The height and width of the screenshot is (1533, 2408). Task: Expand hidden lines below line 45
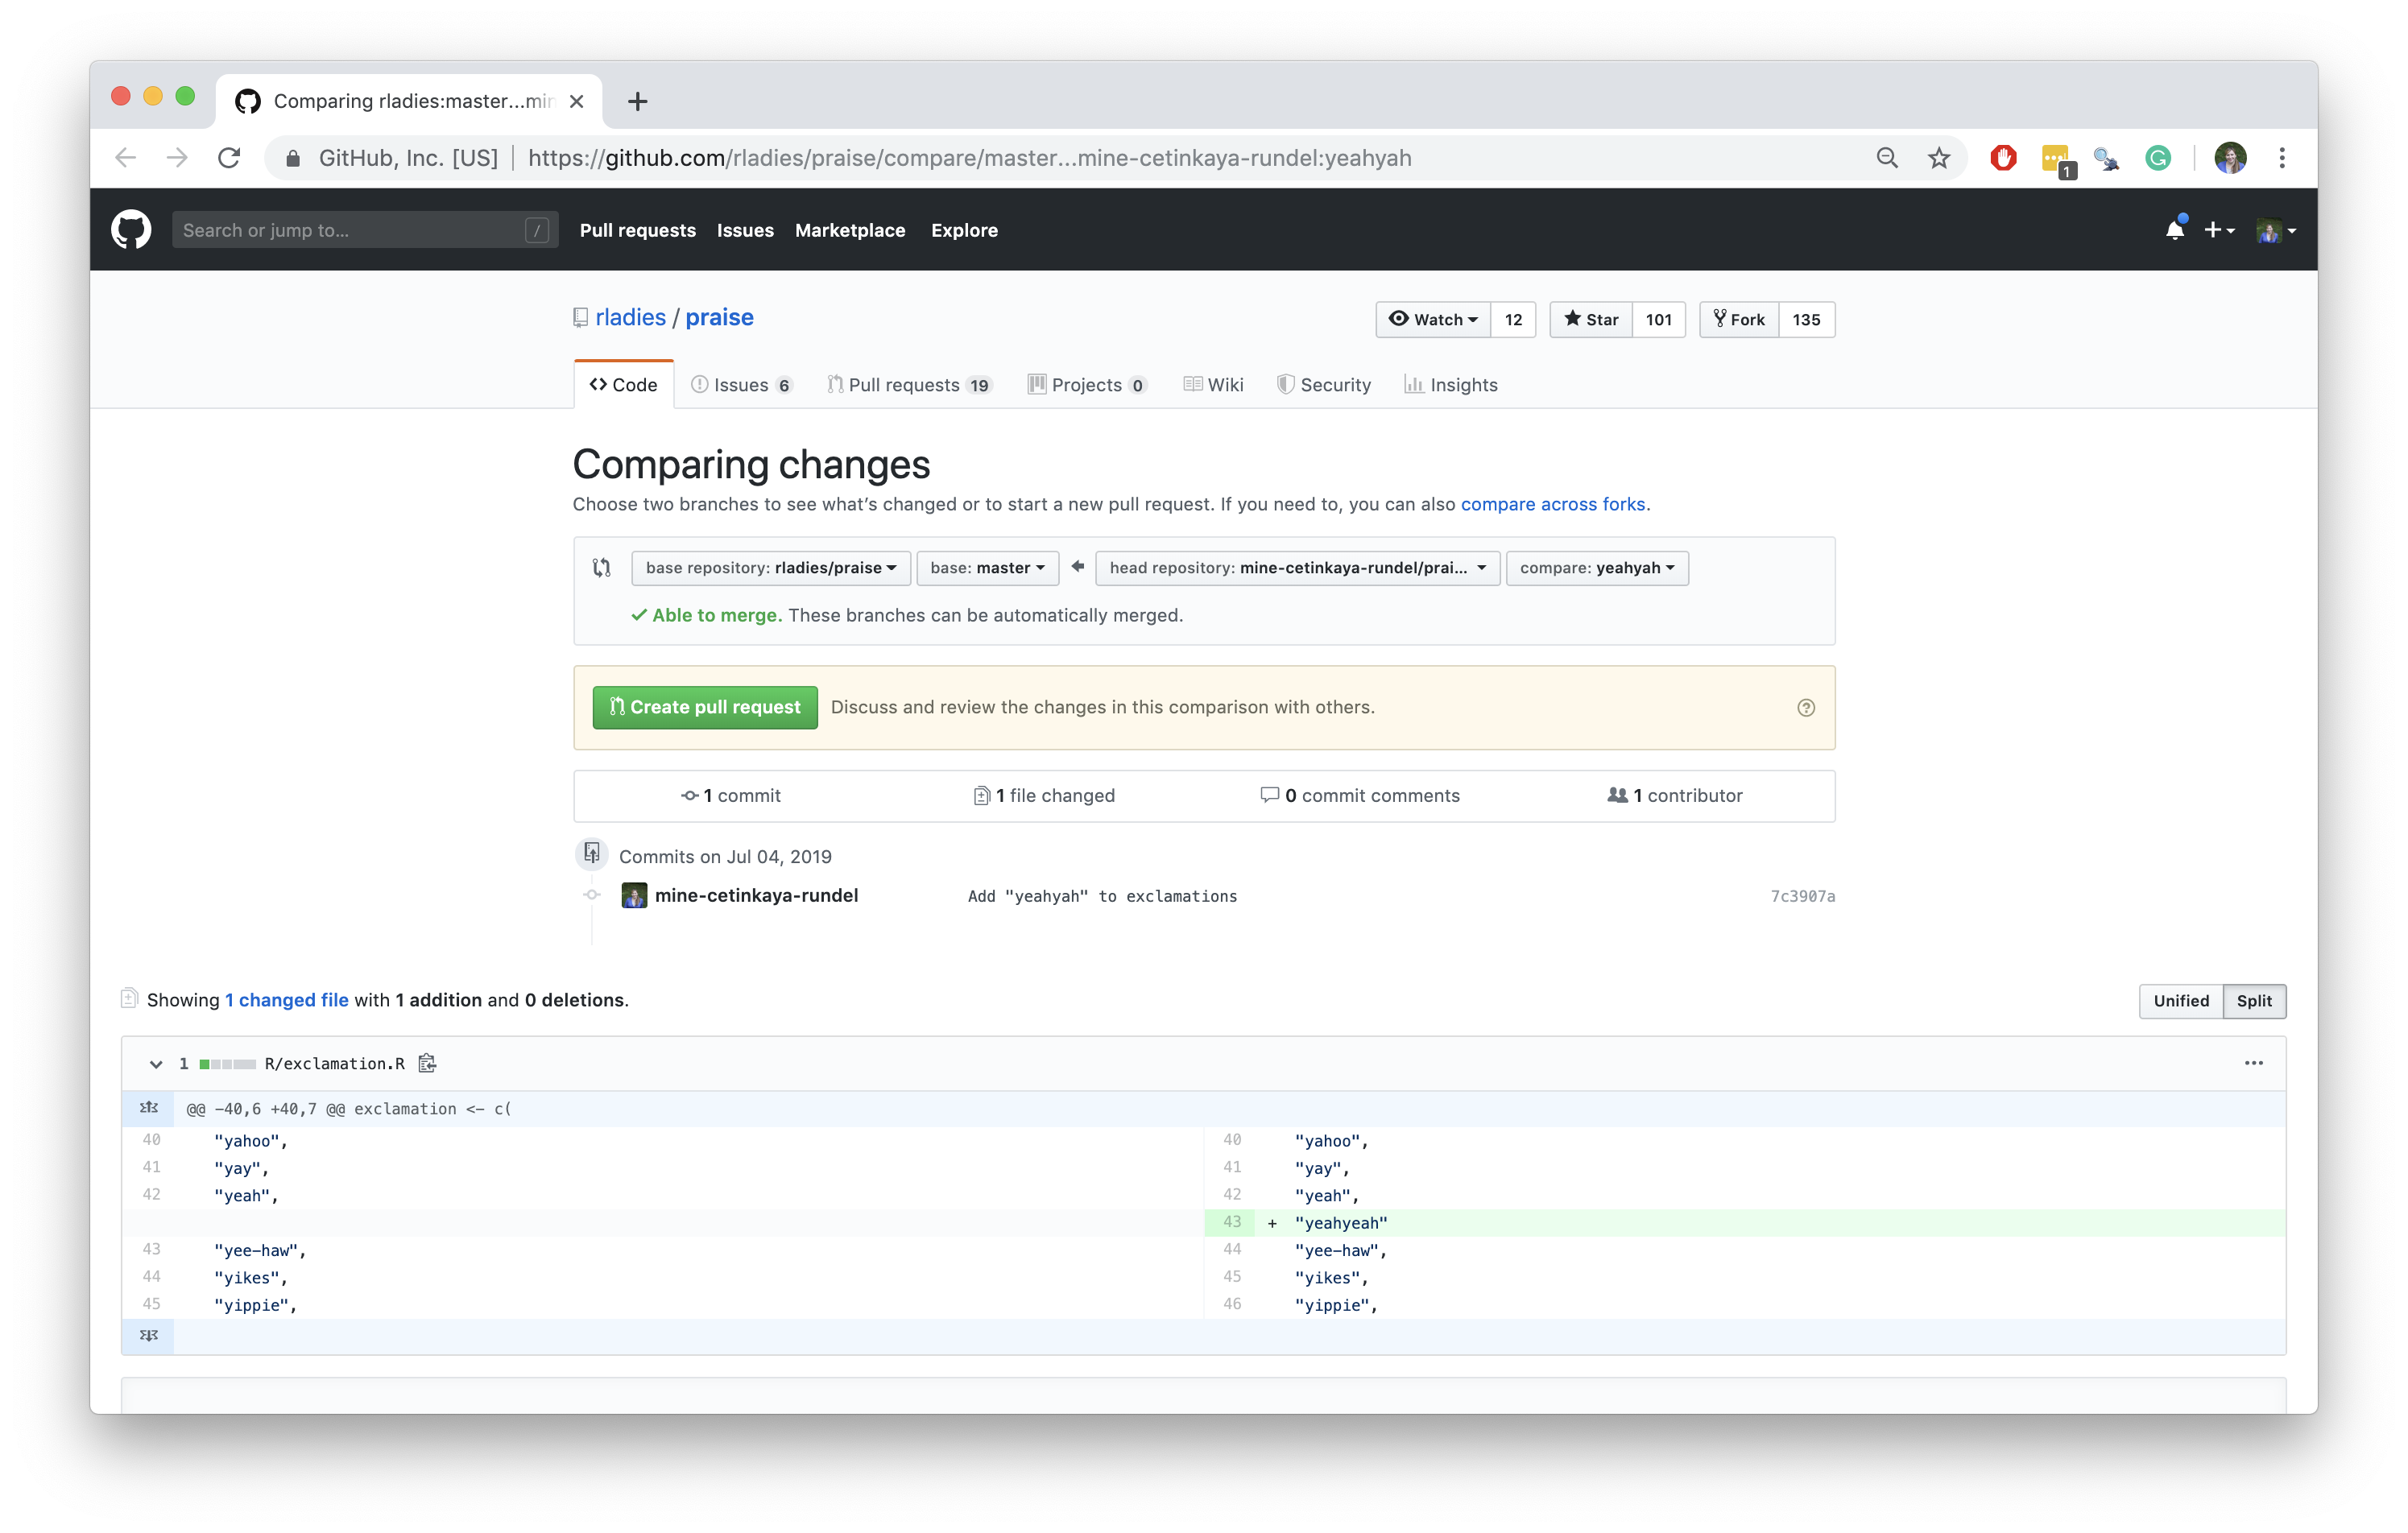coord(149,1336)
